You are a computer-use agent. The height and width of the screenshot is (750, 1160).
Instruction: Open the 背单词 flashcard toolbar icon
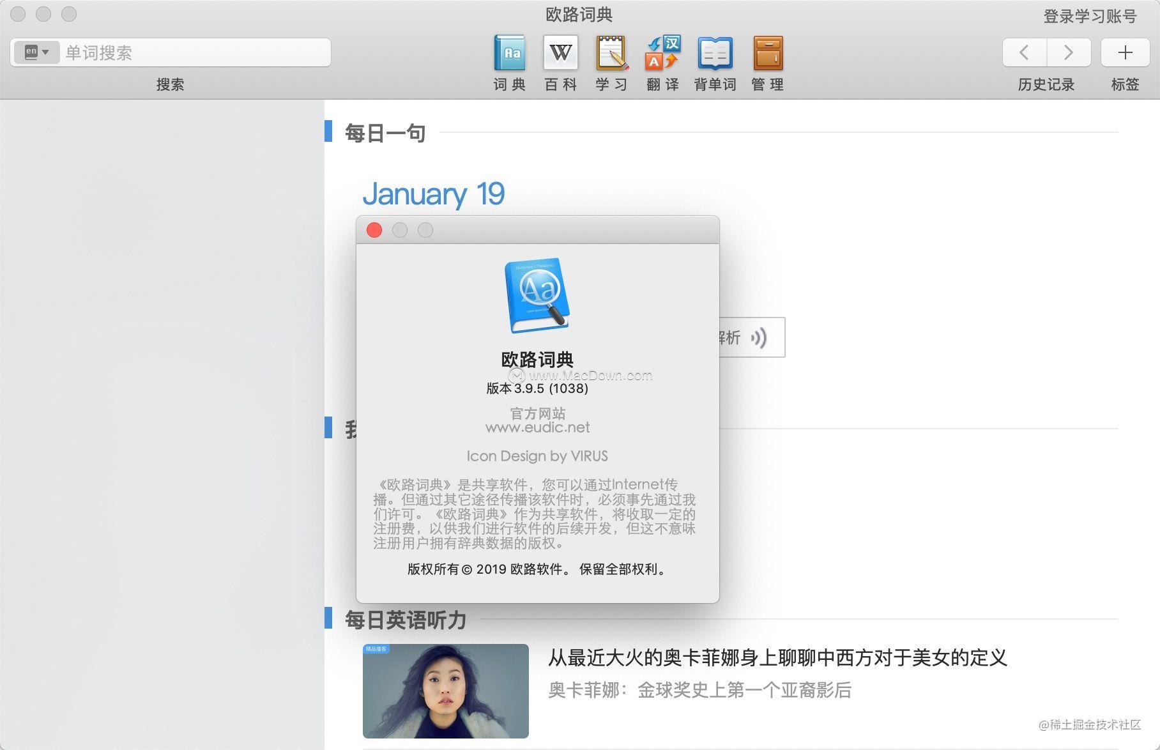click(715, 53)
